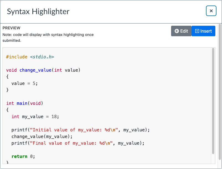Click the syntax highlighting note text
Screen dimensions: 222x169
click(x=48, y=37)
